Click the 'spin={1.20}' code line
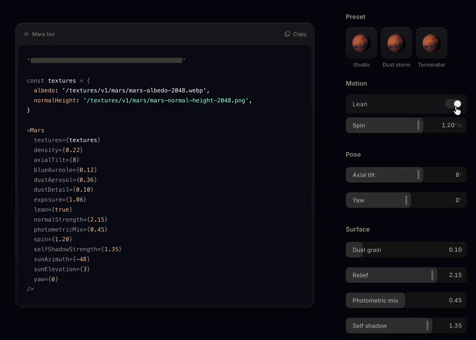This screenshot has height=340, width=476. pyautogui.click(x=53, y=239)
